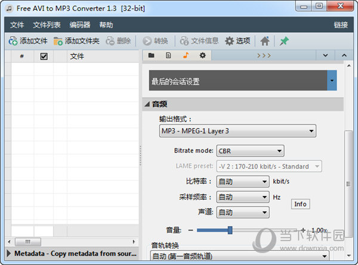The height and width of the screenshot is (265, 358).
Task: Click the file list horizontal scrollbar thumb
Action: tap(28, 242)
